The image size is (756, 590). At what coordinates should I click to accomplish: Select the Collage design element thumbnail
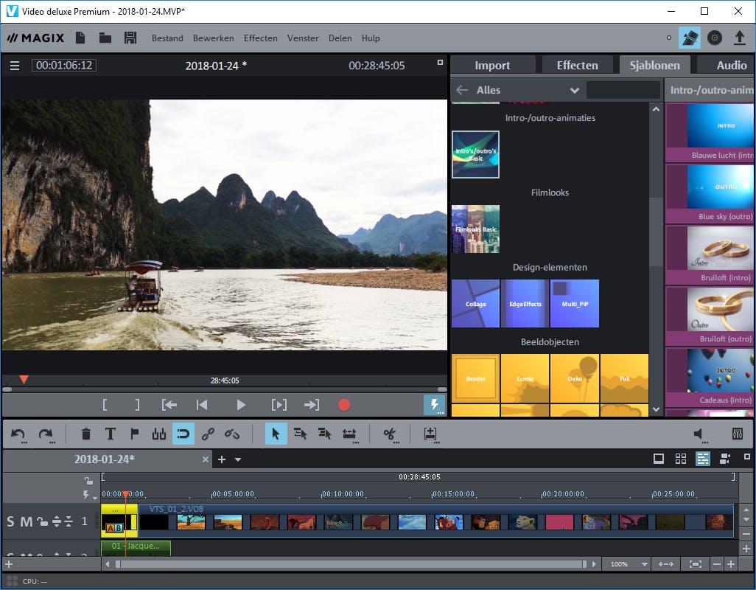(x=475, y=303)
